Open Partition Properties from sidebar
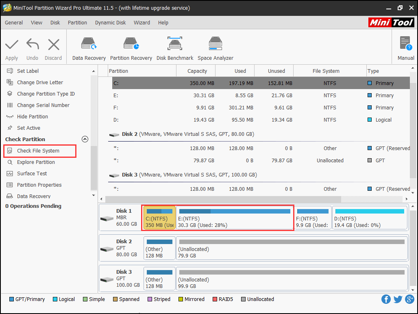 pos(39,185)
